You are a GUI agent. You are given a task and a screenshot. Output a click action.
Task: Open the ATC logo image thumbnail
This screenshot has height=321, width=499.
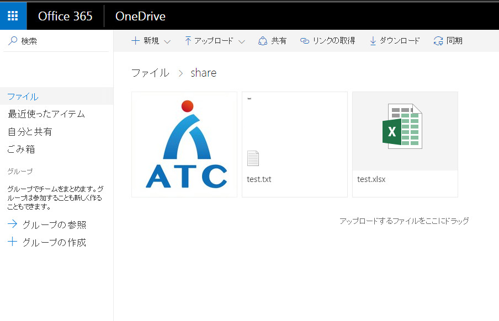click(x=184, y=145)
